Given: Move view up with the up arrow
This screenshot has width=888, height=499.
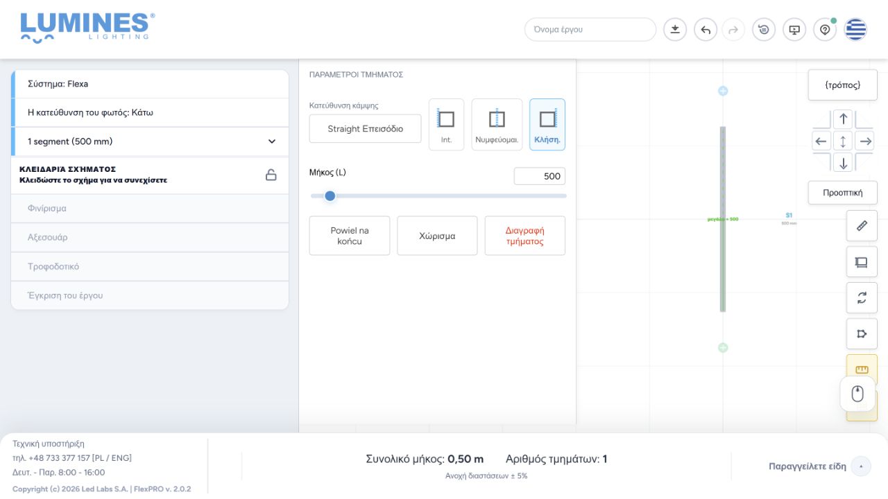Looking at the screenshot, I should coord(843,119).
